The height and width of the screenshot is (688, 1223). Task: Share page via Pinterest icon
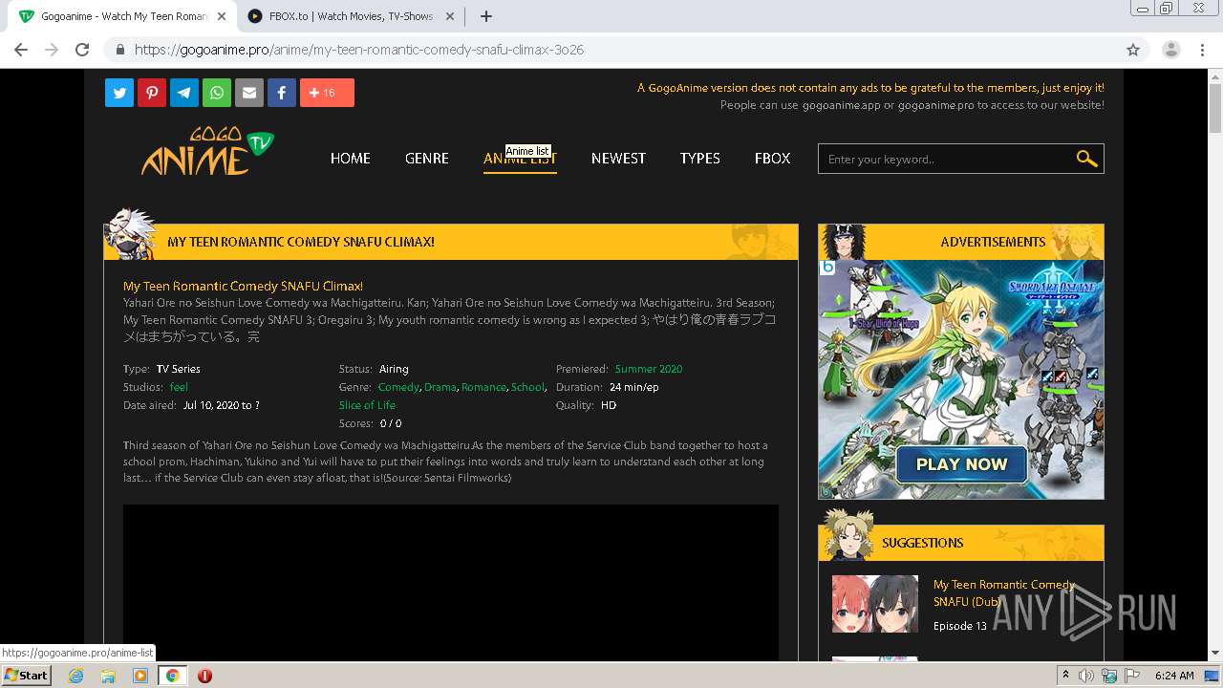click(x=152, y=93)
